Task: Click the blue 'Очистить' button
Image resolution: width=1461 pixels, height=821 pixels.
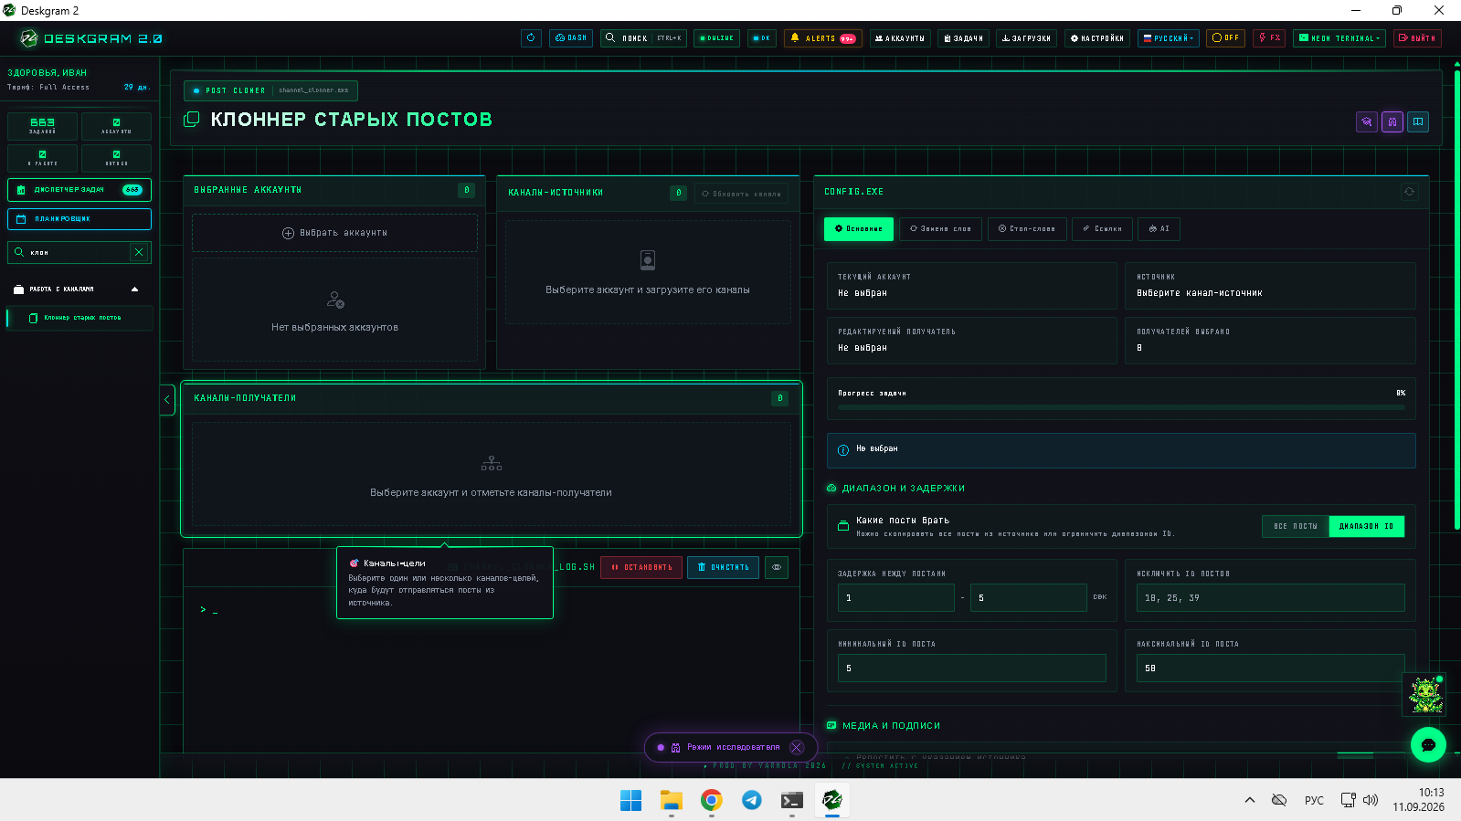Action: pos(723,567)
